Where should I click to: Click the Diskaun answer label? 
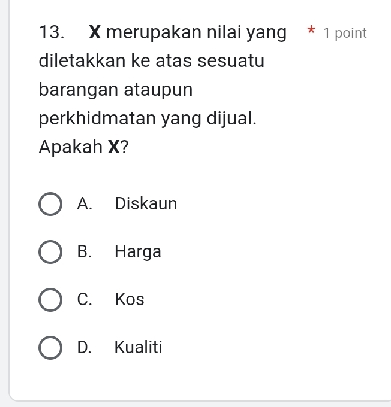[146, 204]
